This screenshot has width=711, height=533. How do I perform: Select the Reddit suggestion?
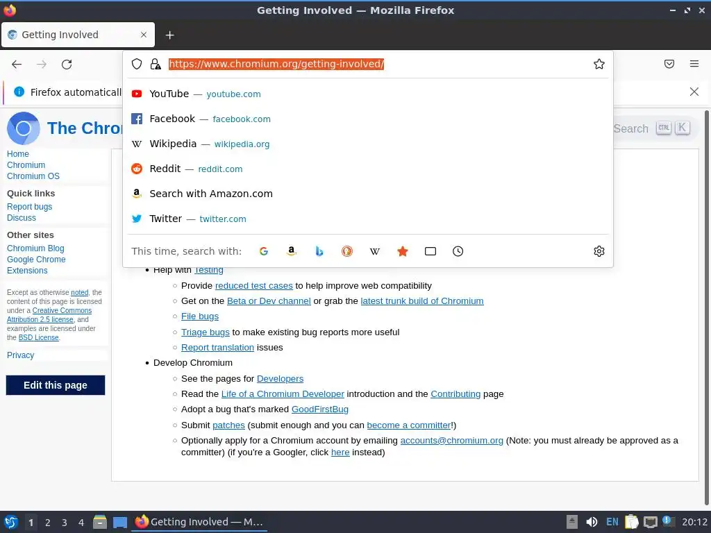pos(368,169)
